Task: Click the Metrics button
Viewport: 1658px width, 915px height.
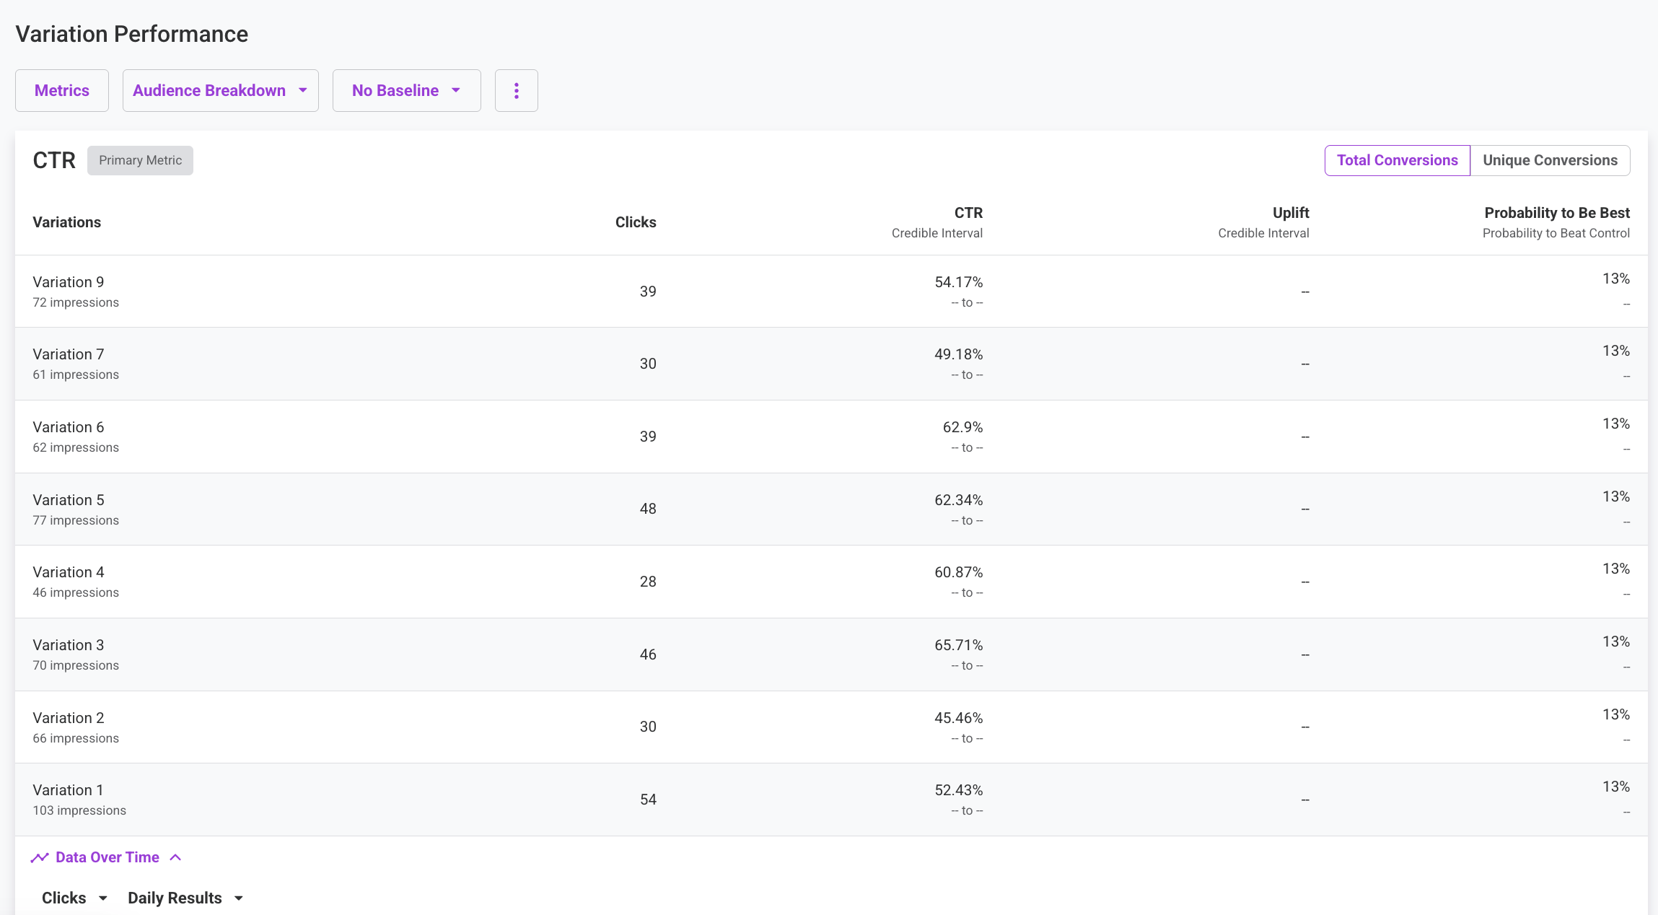Action: click(62, 90)
